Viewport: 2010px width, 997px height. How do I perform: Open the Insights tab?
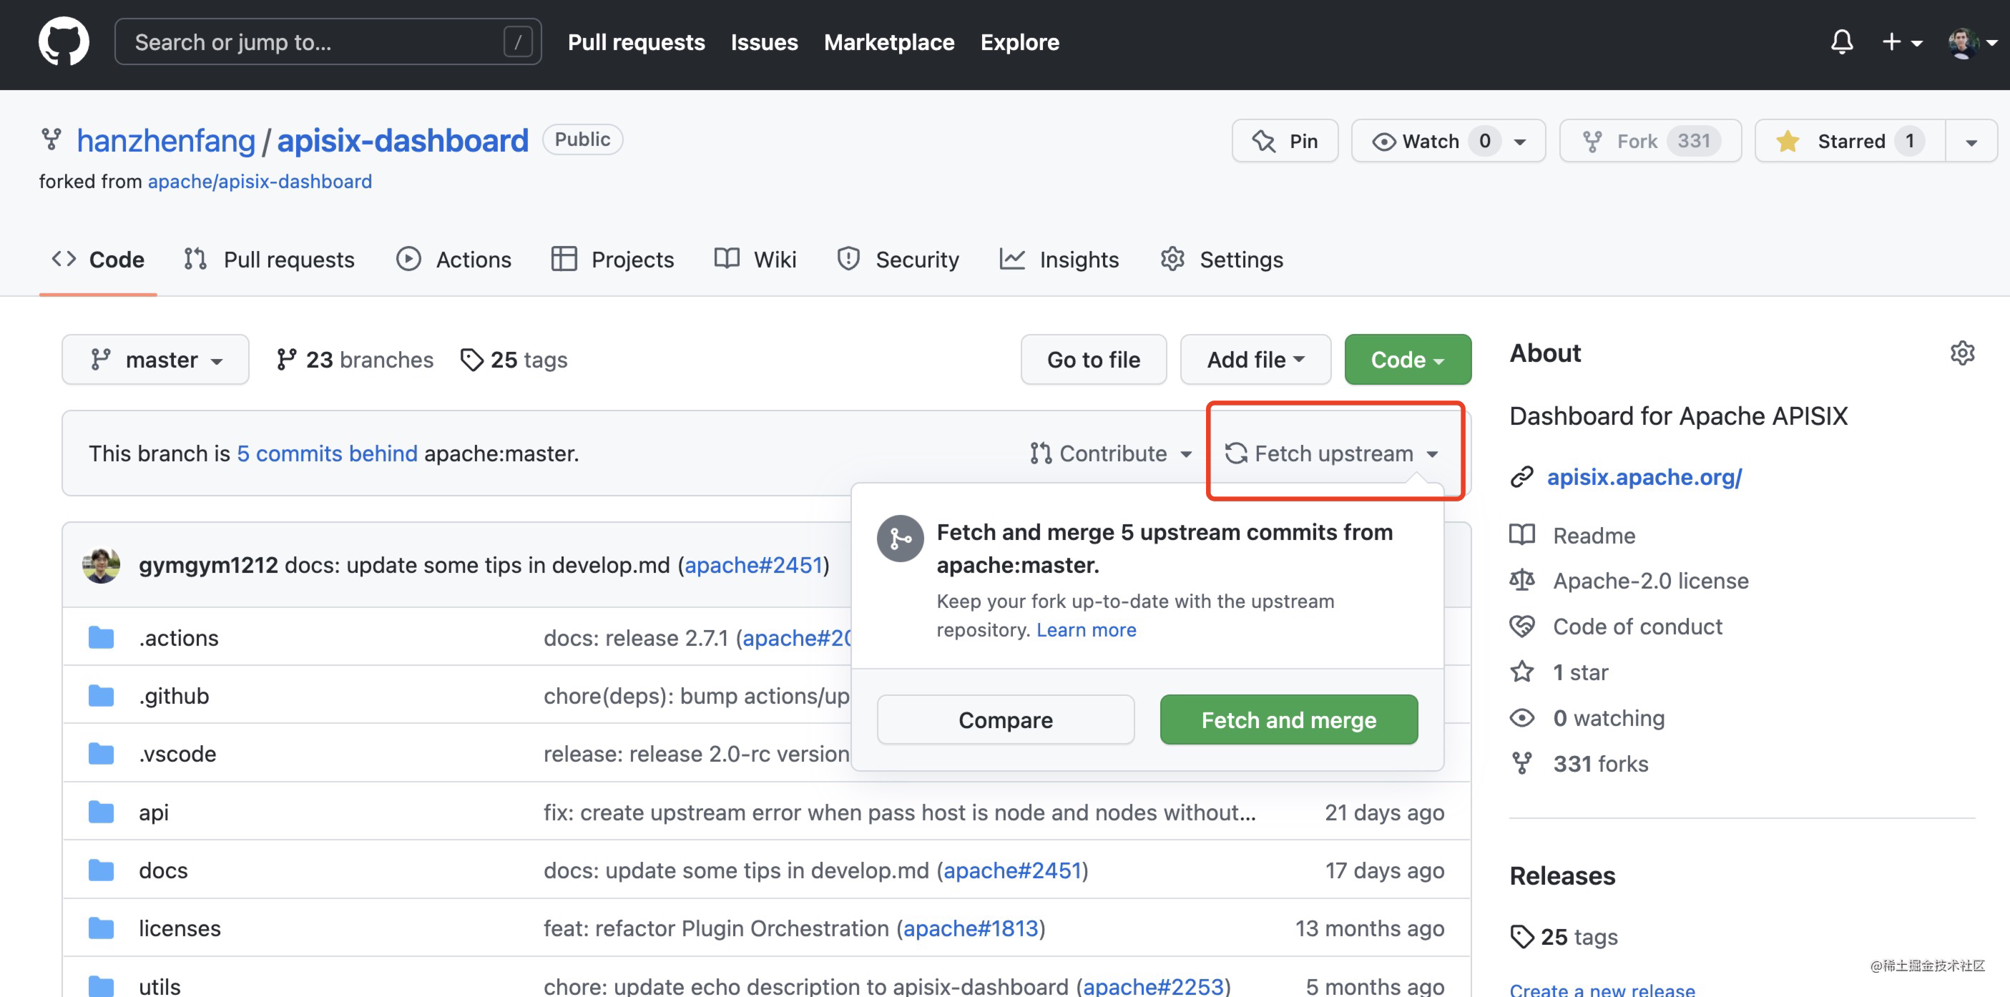pos(1059,259)
